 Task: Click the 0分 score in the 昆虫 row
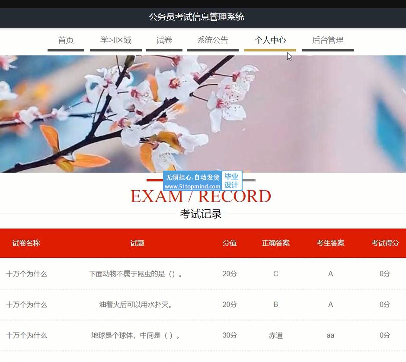pyautogui.click(x=385, y=274)
